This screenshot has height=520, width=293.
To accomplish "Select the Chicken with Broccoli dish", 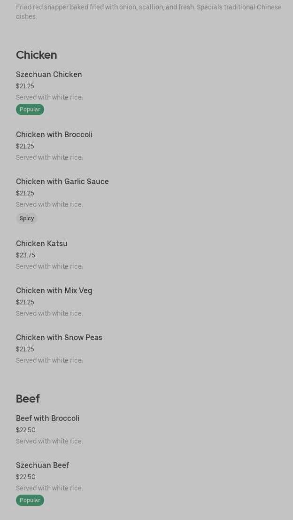I will [x=54, y=135].
